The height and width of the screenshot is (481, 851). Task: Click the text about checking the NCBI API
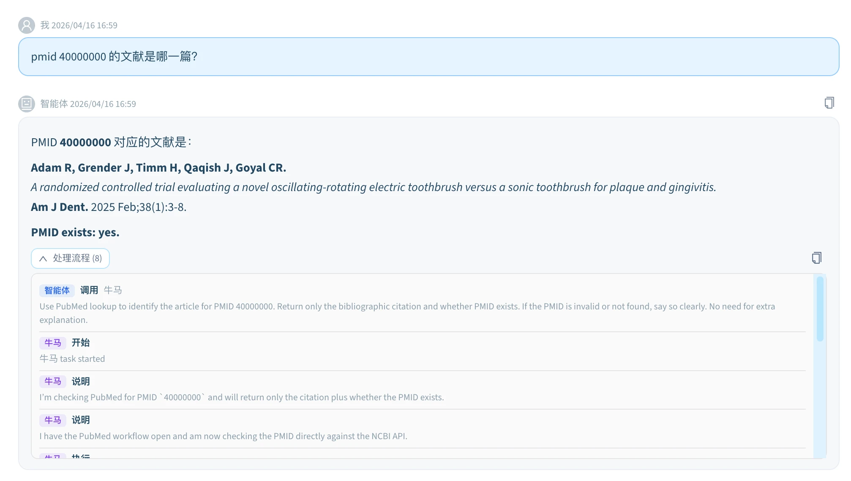(x=224, y=436)
